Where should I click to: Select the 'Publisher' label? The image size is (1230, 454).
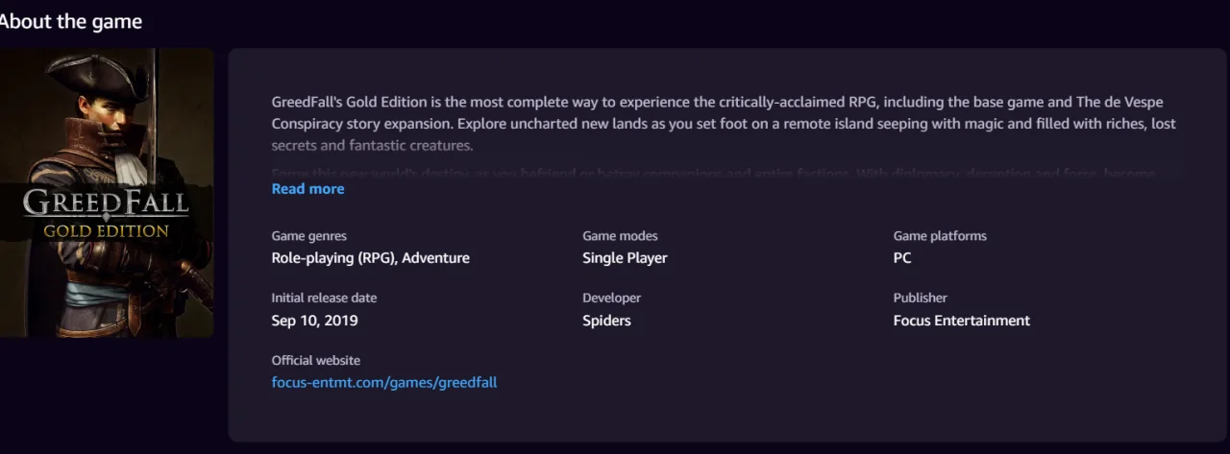click(920, 299)
